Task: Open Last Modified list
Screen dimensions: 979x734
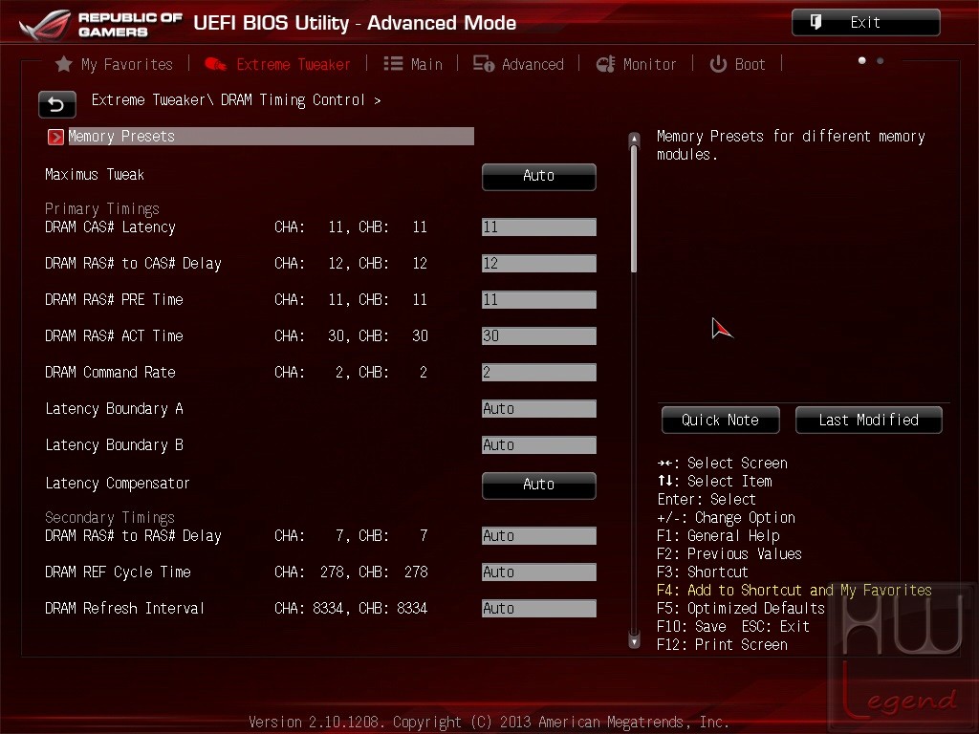Action: point(868,421)
